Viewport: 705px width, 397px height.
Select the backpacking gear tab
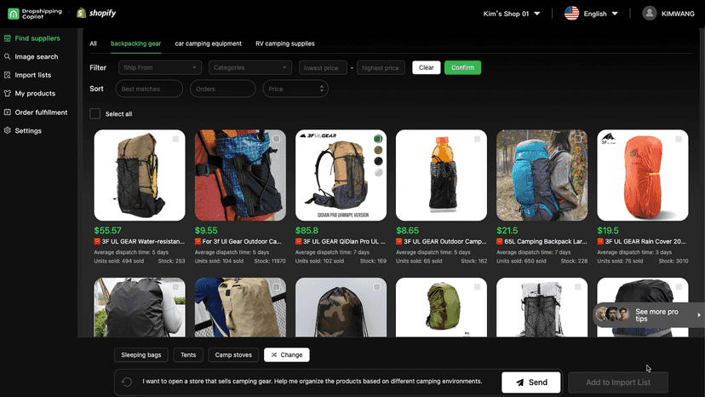pos(135,43)
